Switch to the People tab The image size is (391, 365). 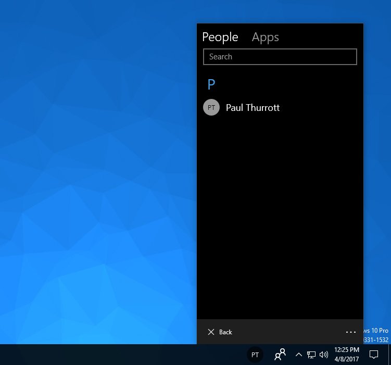(x=220, y=37)
